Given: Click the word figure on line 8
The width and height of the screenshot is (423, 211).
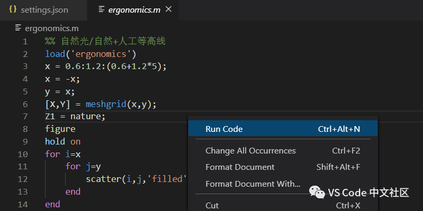Looking at the screenshot, I should (60, 129).
